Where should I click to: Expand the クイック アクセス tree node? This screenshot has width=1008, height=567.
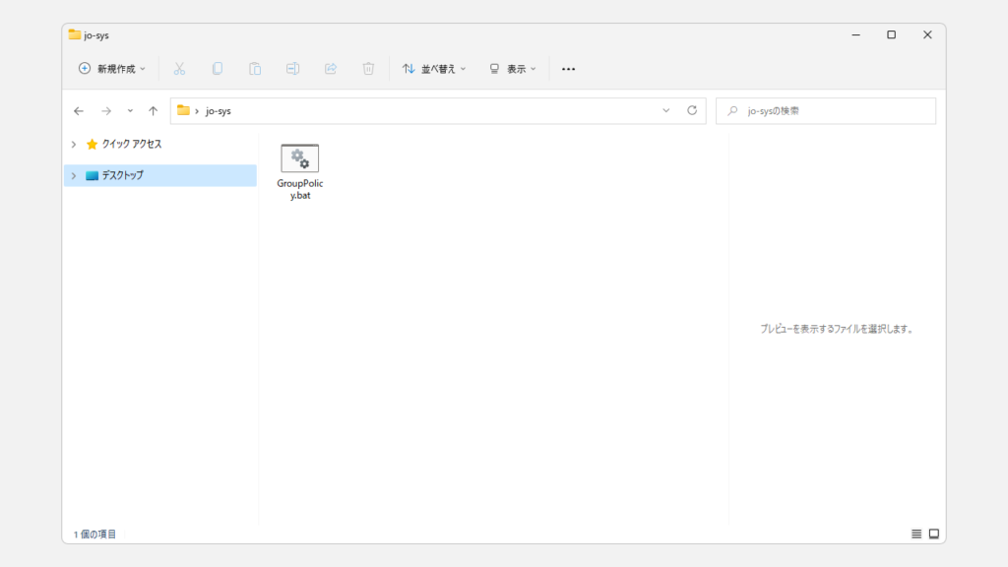[x=74, y=144]
